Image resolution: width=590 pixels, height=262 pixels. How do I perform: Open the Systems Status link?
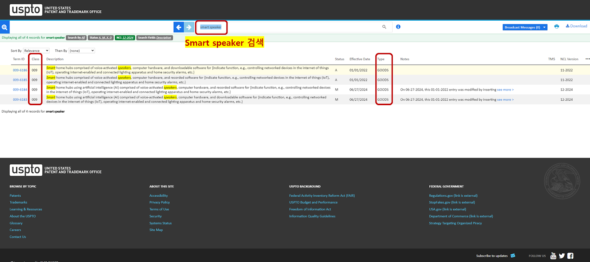[x=160, y=223]
